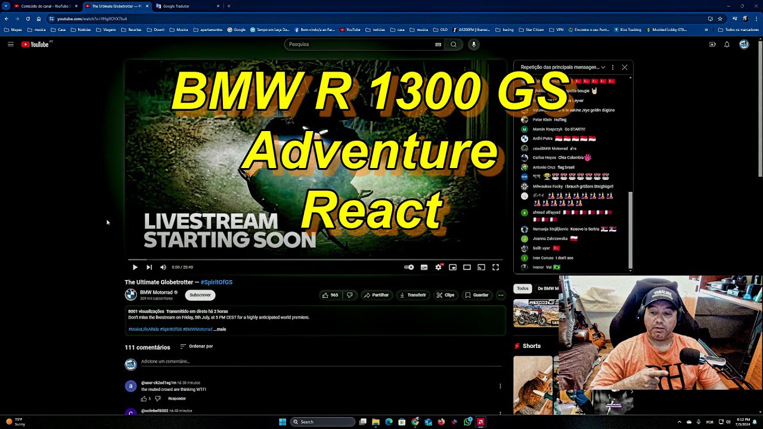Open live chat options menu
This screenshot has height=429, width=763.
613,67
